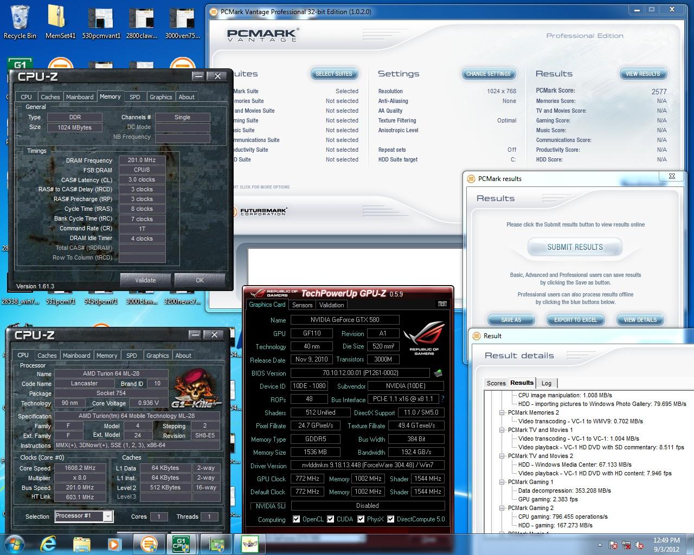Switch to SPD tab in top CPU-Z window
Image resolution: width=694 pixels, height=555 pixels.
135,97
